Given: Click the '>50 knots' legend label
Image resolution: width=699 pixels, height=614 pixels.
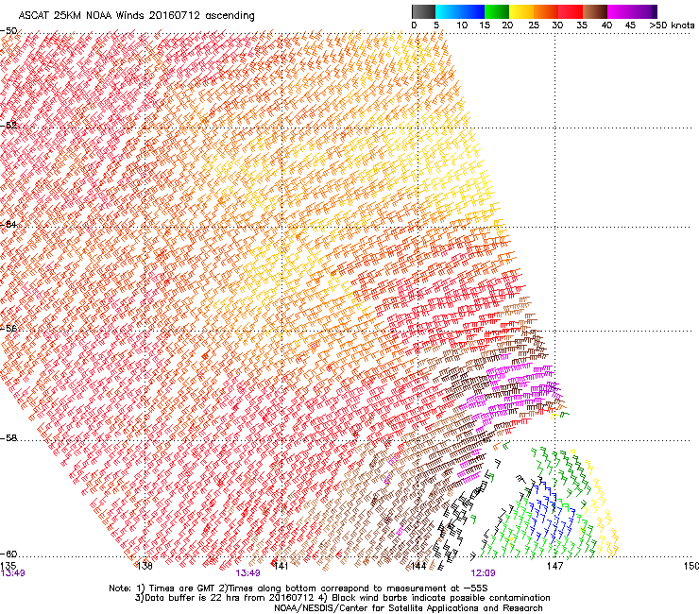Looking at the screenshot, I should tap(672, 26).
